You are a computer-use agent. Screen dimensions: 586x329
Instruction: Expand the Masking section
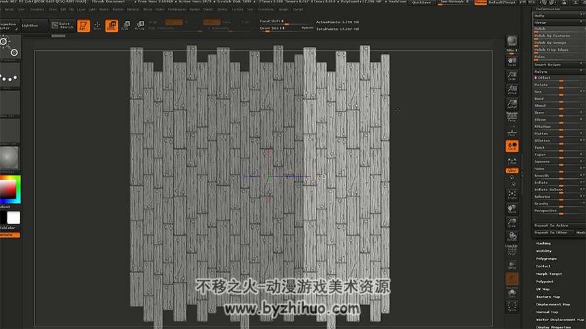543,243
